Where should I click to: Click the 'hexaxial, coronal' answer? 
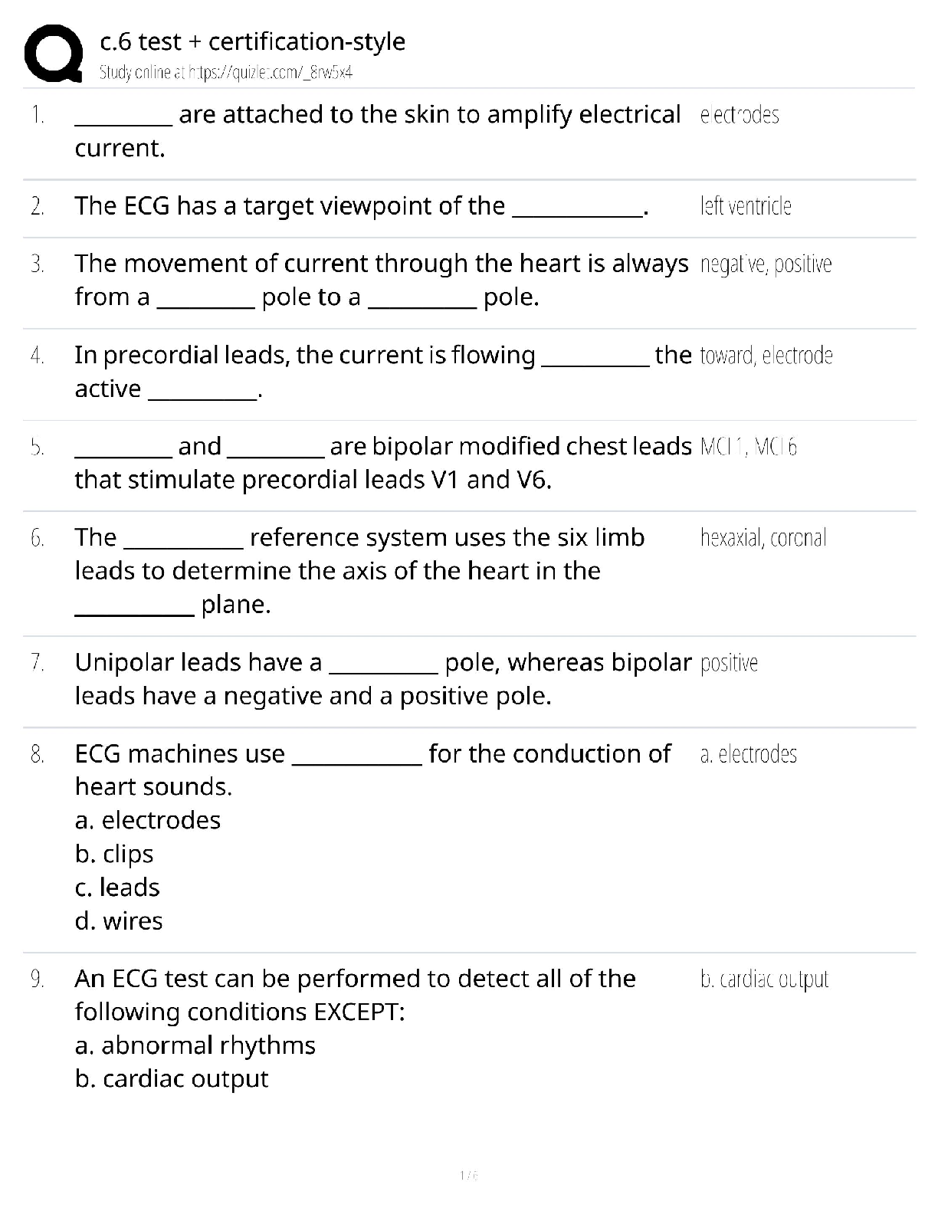pos(763,538)
